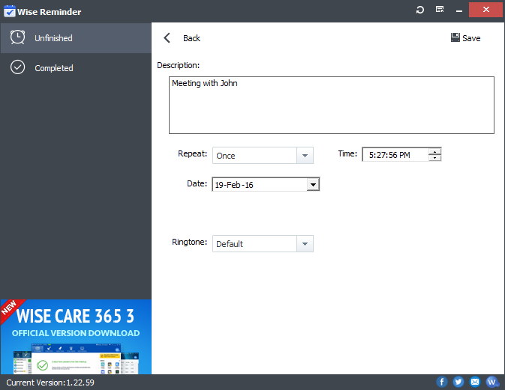Image resolution: width=505 pixels, height=390 pixels.
Task: Expand the Ringtone dropdown
Action: pyautogui.click(x=305, y=244)
